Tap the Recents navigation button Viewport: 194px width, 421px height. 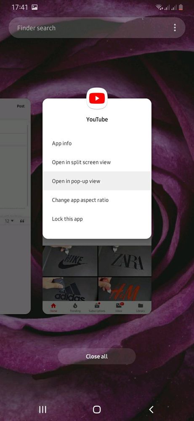coord(43,409)
